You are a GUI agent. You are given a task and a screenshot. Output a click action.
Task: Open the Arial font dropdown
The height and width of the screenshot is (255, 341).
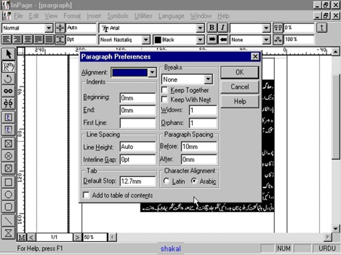200,28
